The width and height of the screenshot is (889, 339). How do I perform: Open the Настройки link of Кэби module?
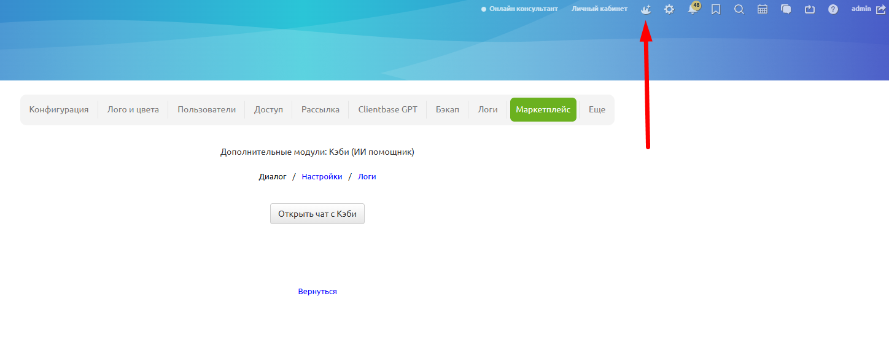322,176
